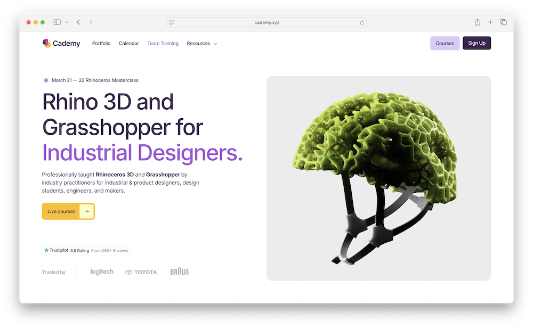This screenshot has height=329, width=533.
Task: Open the Safari share menu
Action: point(478,22)
